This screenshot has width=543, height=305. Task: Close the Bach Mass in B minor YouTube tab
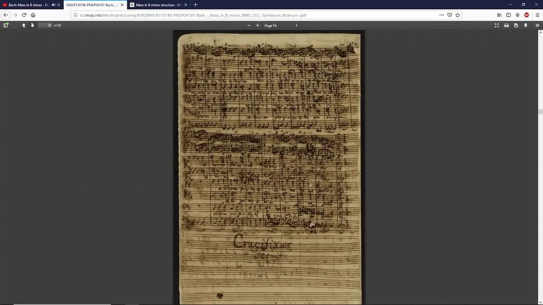[x=59, y=5]
